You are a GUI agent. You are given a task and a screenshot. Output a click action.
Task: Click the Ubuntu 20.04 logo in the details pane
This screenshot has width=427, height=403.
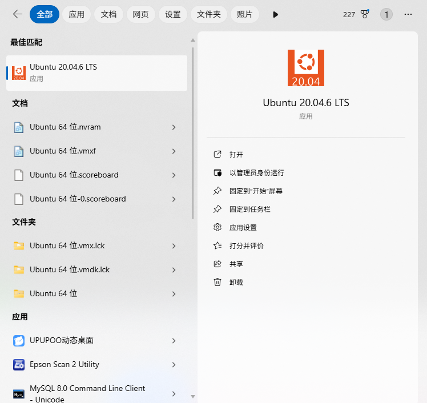[x=305, y=68]
